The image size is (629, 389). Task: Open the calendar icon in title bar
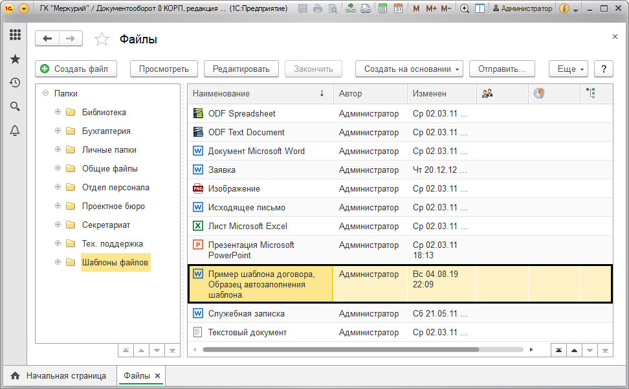tap(398, 8)
